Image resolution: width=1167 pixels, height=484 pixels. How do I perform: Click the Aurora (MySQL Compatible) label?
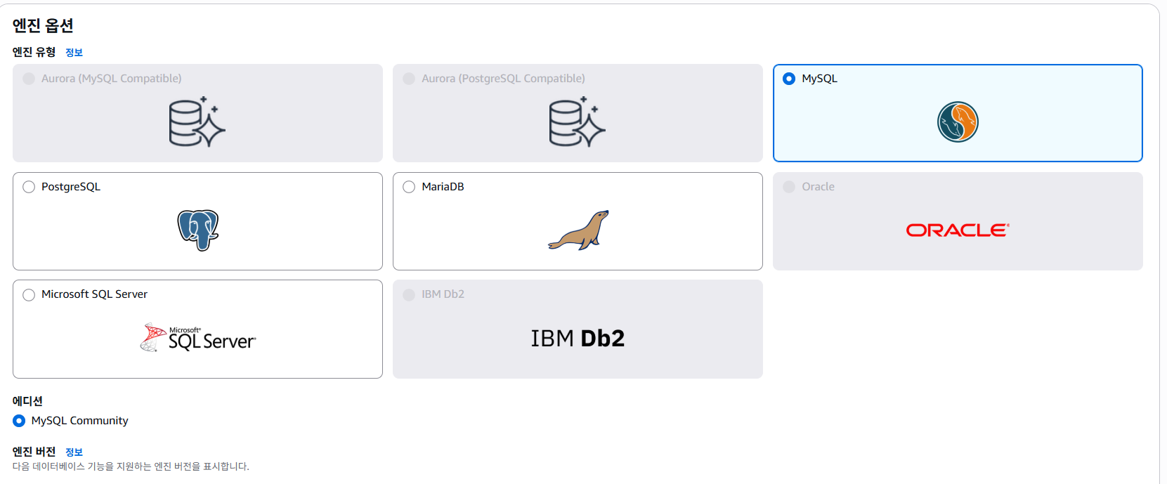pyautogui.click(x=111, y=79)
